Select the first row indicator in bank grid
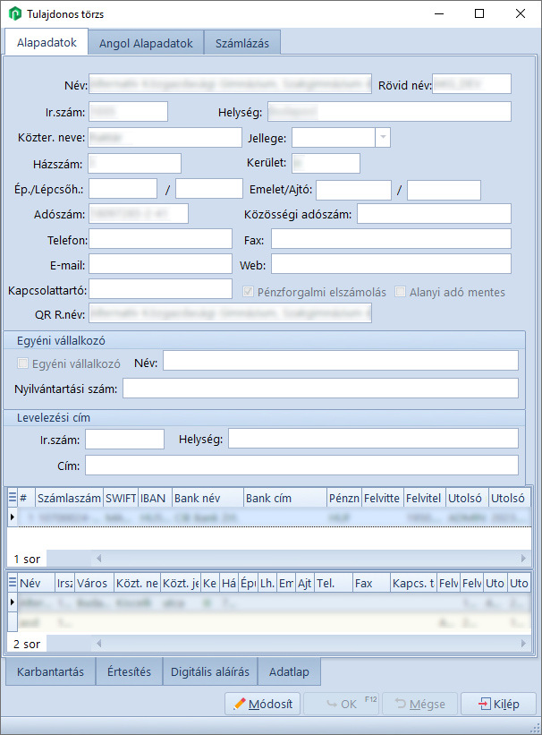Viewport: 542px width, 735px height. [x=12, y=517]
